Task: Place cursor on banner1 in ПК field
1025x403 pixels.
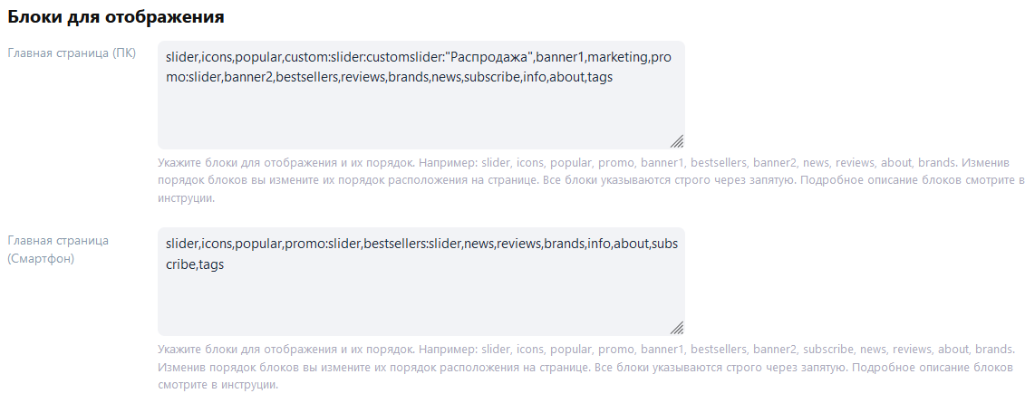Action: (x=559, y=57)
